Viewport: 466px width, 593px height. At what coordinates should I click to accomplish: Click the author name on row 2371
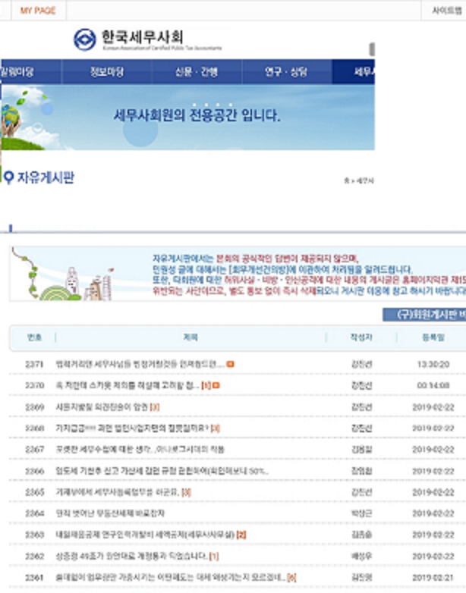tap(361, 364)
